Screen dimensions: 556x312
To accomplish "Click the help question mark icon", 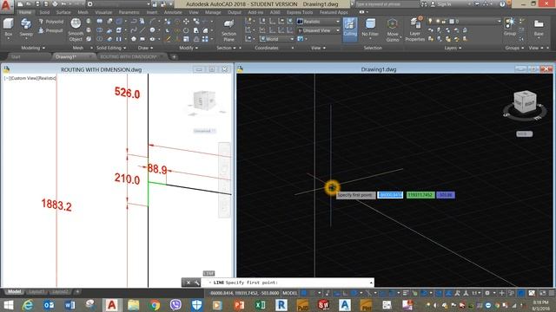I will pyautogui.click(x=502, y=3).
